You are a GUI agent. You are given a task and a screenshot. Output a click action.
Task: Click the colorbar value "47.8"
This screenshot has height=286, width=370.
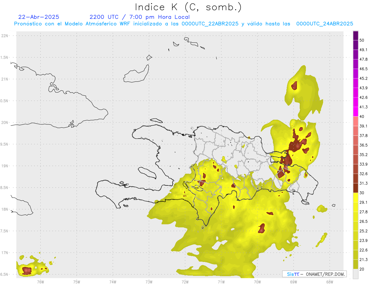[364, 59]
